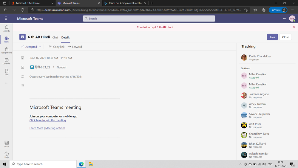This screenshot has height=168, width=298.
Task: Open browser Favorites list icon
Action: click(255, 10)
